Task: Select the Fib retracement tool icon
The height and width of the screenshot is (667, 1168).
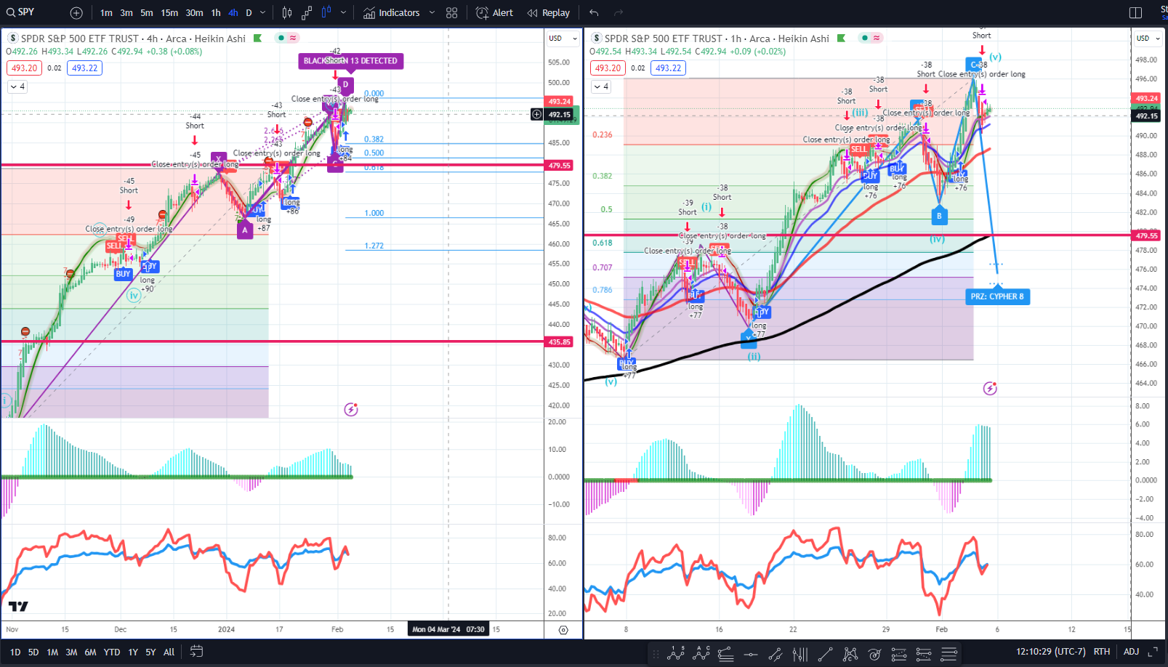Action: coord(726,655)
